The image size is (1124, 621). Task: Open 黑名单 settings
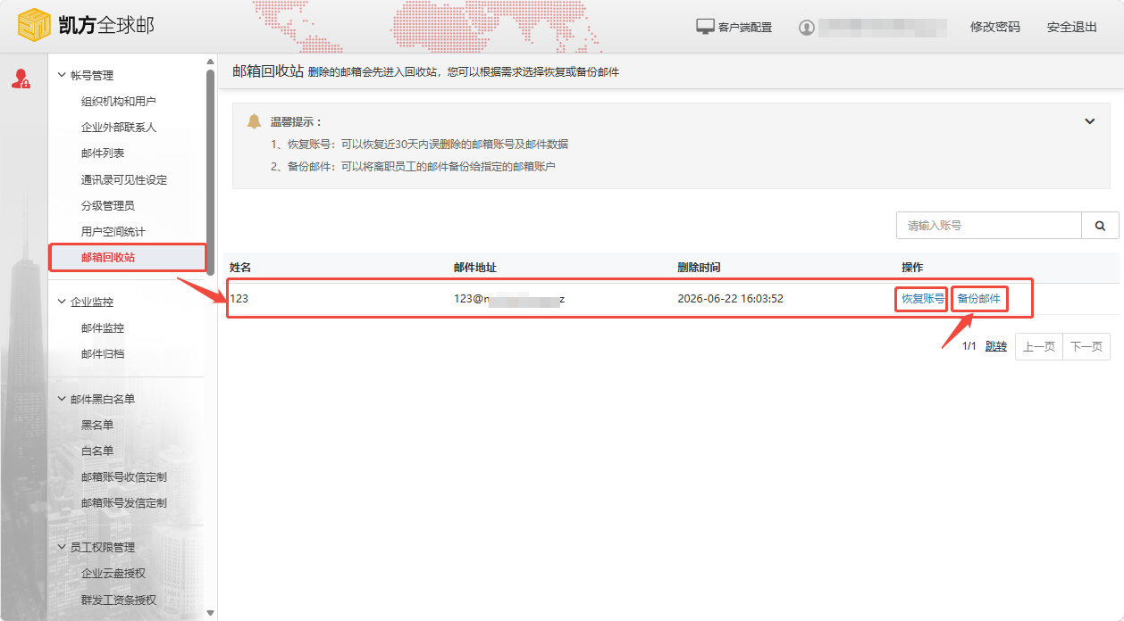click(97, 426)
